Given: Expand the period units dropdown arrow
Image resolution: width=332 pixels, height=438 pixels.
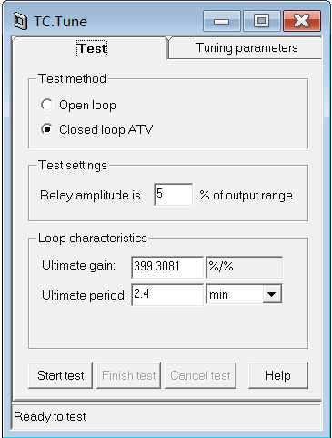Looking at the screenshot, I should pyautogui.click(x=271, y=294).
